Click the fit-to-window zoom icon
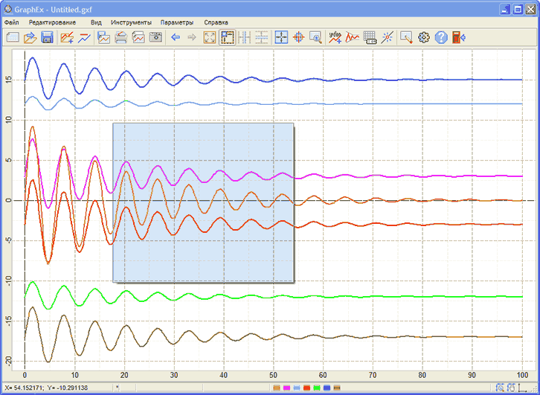 (210, 38)
